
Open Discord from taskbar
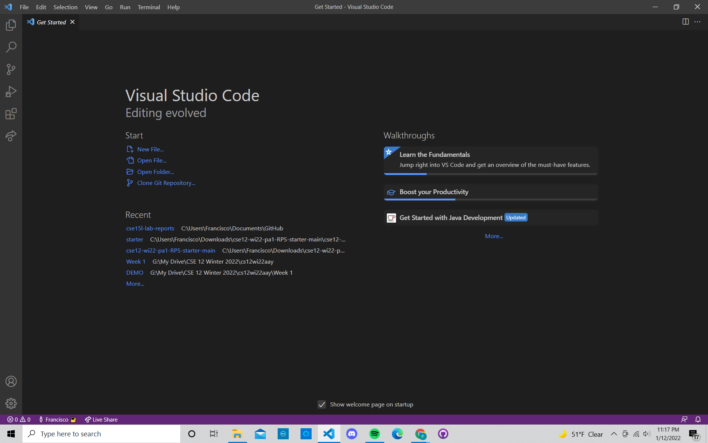352,434
